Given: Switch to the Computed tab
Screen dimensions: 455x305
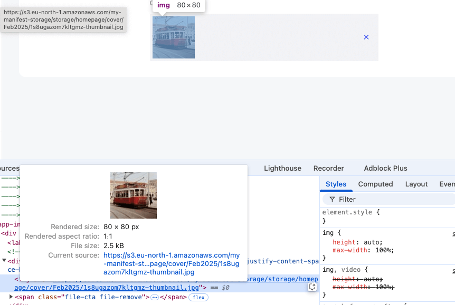Looking at the screenshot, I should pos(375,184).
